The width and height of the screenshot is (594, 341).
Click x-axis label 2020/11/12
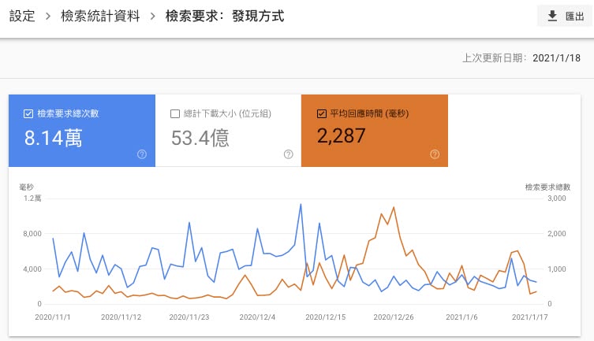[121, 317]
